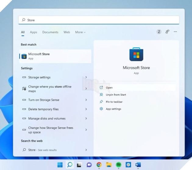This screenshot has width=192, height=170.
Task: Expand offline maps chevron arrow
Action: (86, 88)
